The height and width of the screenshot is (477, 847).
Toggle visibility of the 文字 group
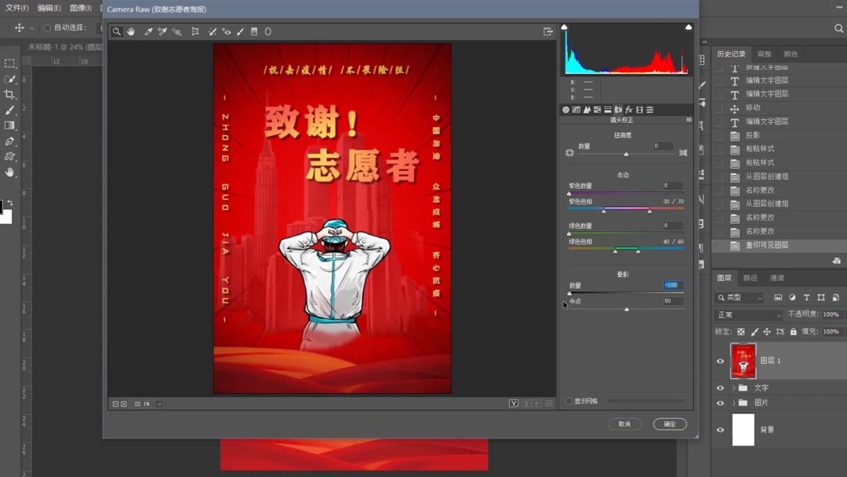(x=720, y=387)
